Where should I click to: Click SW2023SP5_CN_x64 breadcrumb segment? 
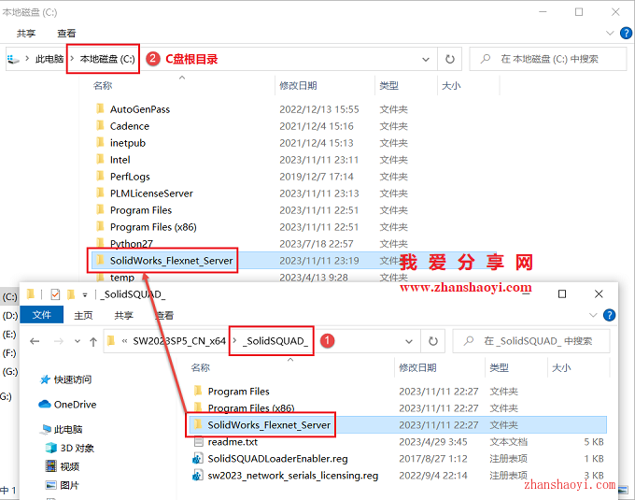[x=179, y=341]
